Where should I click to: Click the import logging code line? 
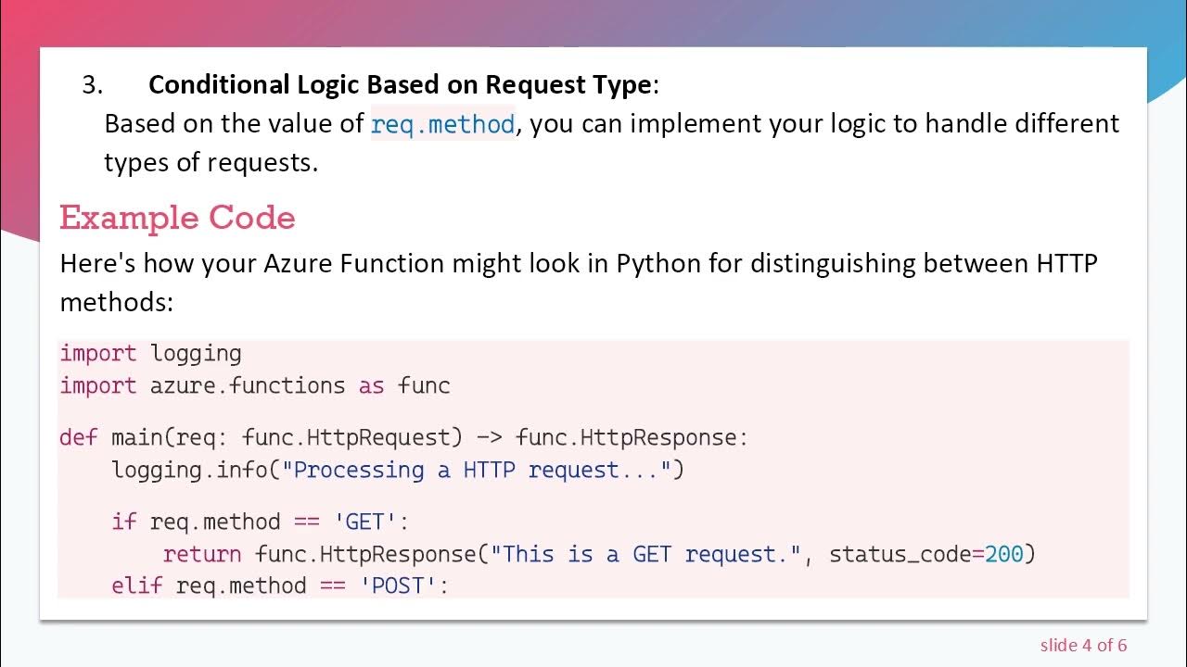click(x=151, y=353)
